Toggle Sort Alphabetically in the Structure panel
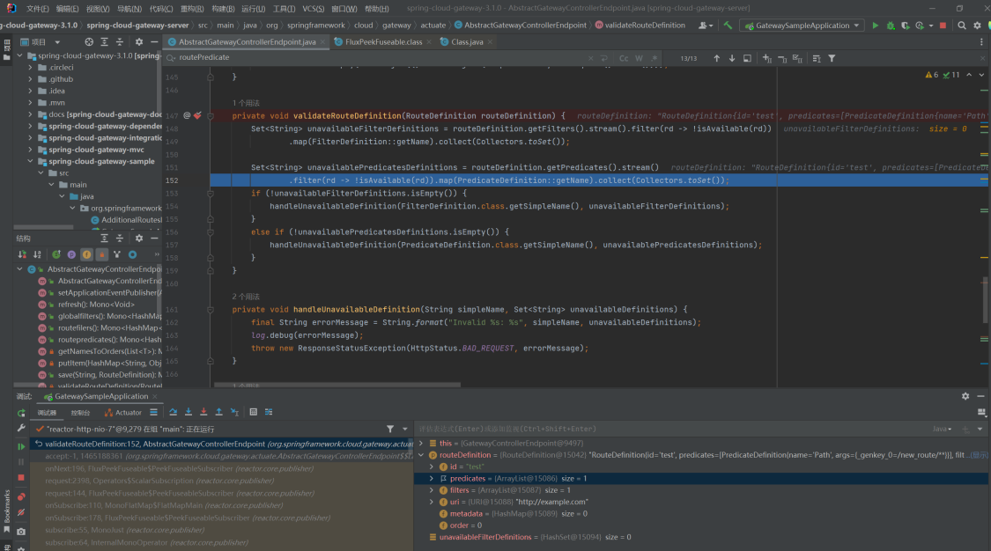 (37, 254)
